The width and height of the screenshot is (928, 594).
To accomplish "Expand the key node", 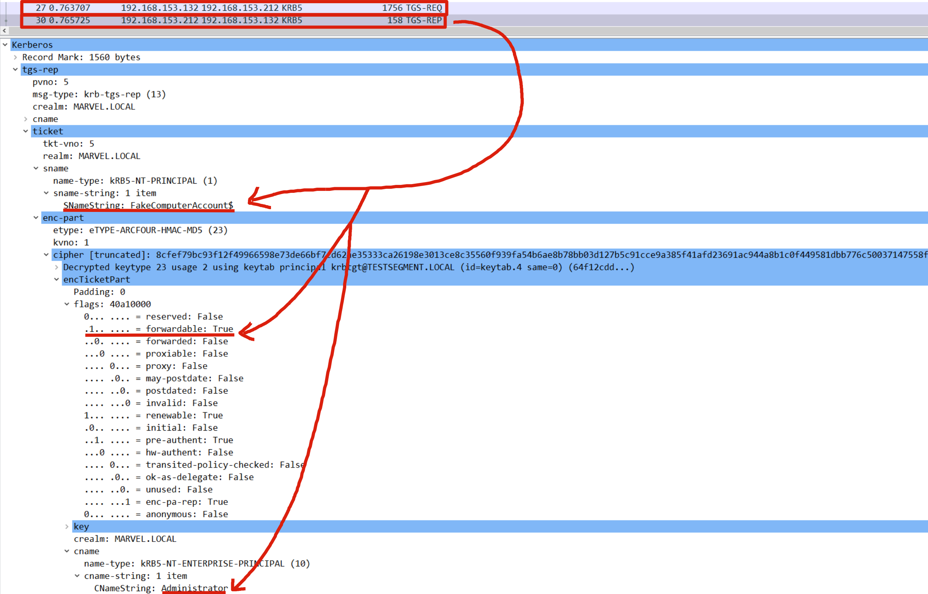I will pyautogui.click(x=67, y=526).
